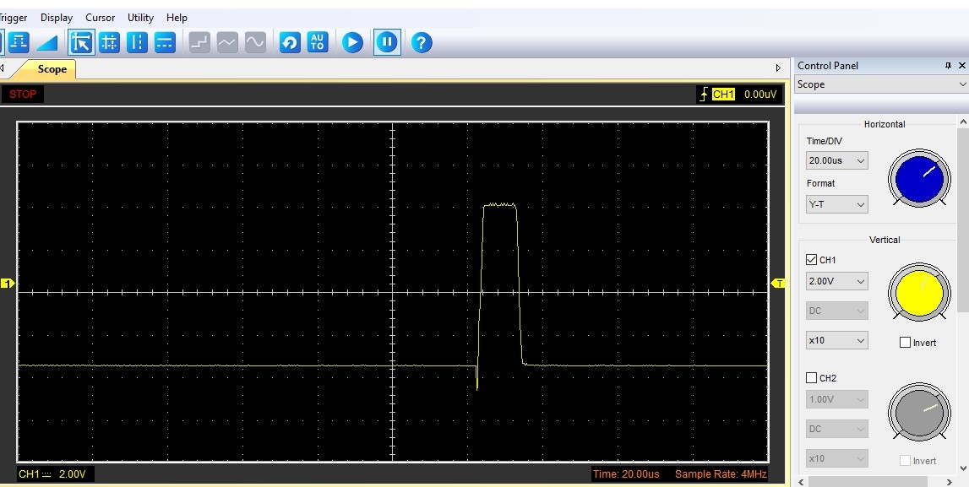969x487 pixels.
Task: Pause acquisition with the pause button
Action: click(x=387, y=42)
